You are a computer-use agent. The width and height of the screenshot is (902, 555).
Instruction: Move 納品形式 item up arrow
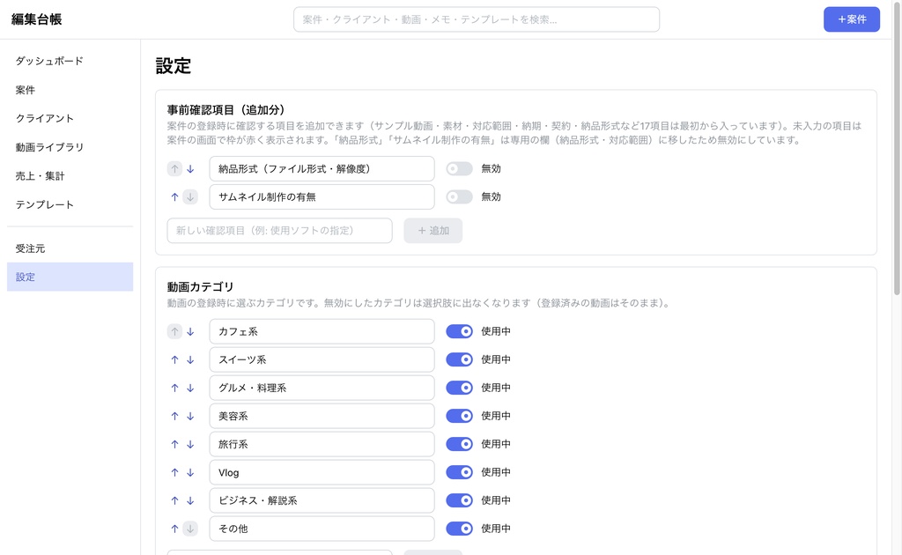tap(175, 168)
